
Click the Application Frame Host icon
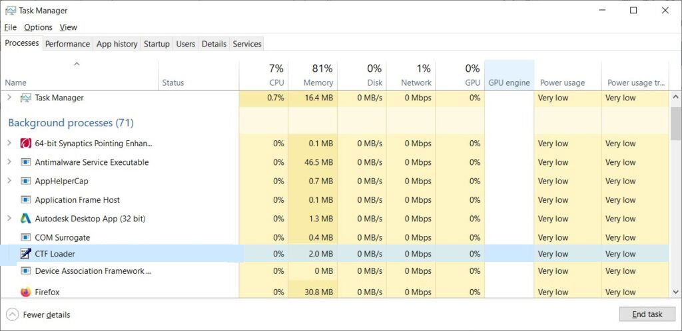26,200
